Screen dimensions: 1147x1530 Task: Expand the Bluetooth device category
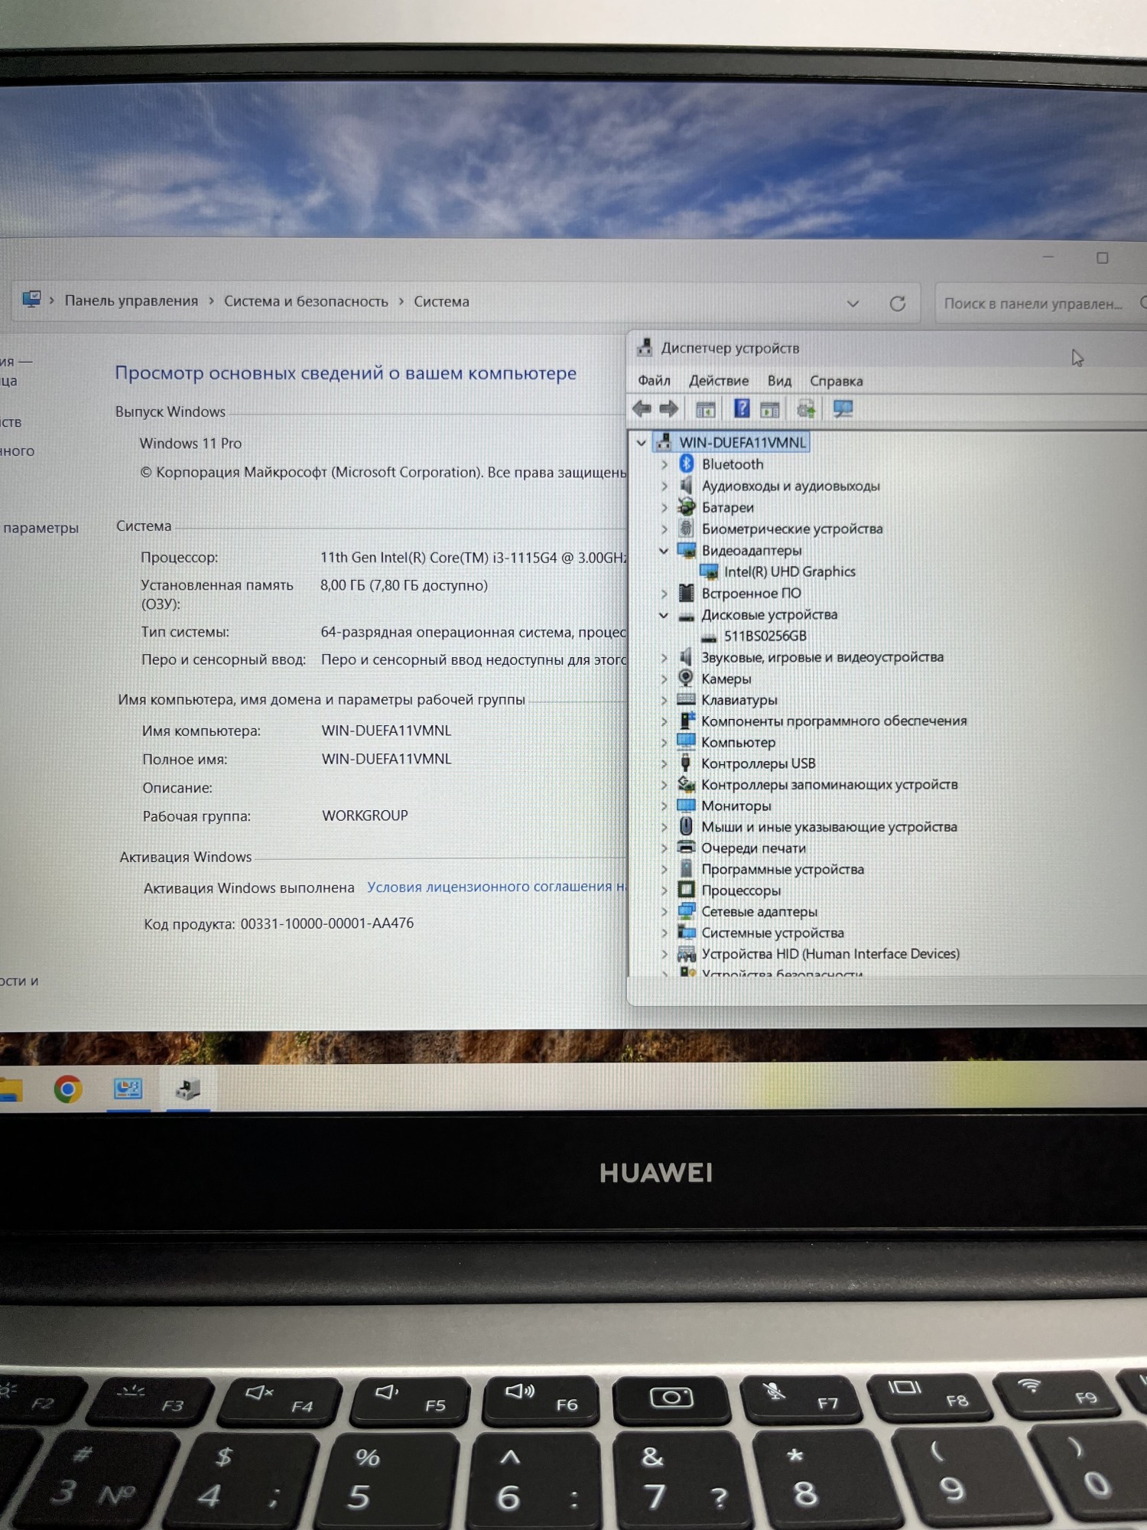point(664,464)
